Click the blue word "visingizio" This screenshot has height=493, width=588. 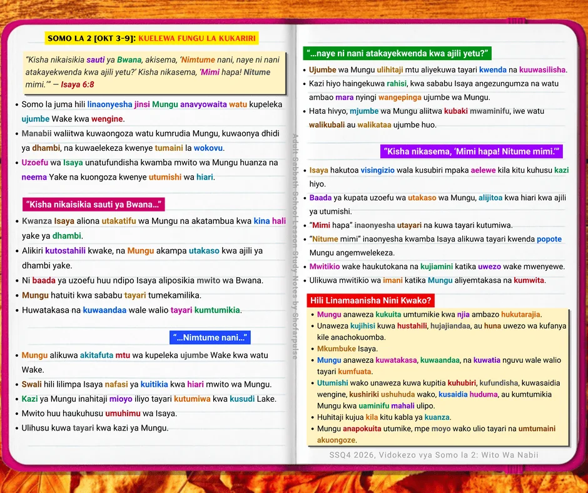tap(377, 170)
